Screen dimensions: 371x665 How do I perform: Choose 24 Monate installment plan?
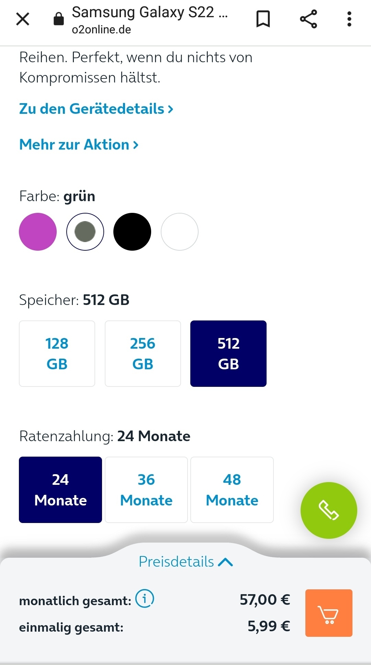[x=60, y=490]
